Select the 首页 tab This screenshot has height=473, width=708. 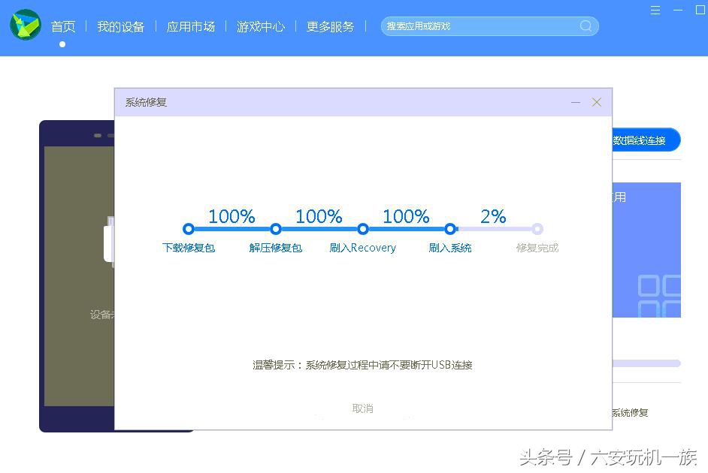[x=62, y=26]
